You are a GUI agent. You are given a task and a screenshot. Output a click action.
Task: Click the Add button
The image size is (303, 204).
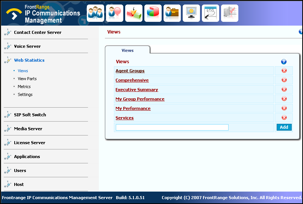284,127
